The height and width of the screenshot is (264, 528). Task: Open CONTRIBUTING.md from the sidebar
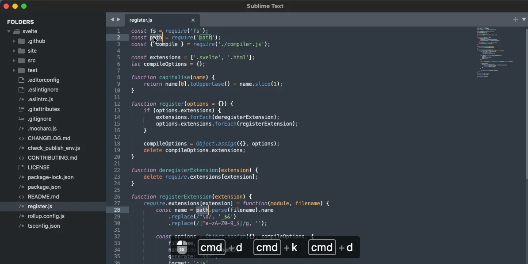click(x=53, y=158)
